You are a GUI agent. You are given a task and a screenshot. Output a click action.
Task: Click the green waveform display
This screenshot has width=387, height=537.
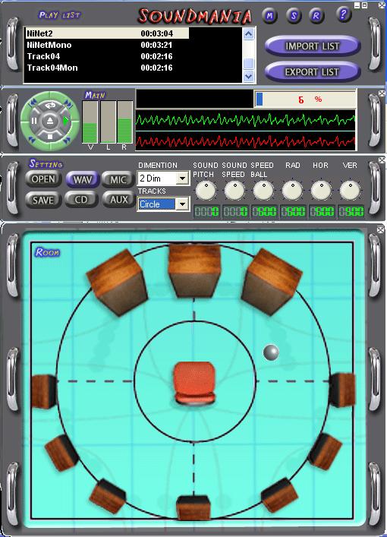point(246,120)
